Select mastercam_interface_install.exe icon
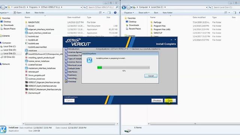Viewport: 240px width, 135px height. (26, 68)
